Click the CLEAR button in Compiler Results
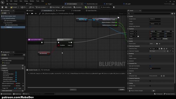Screen dimensions: 176x99 click(x=122, y=90)
